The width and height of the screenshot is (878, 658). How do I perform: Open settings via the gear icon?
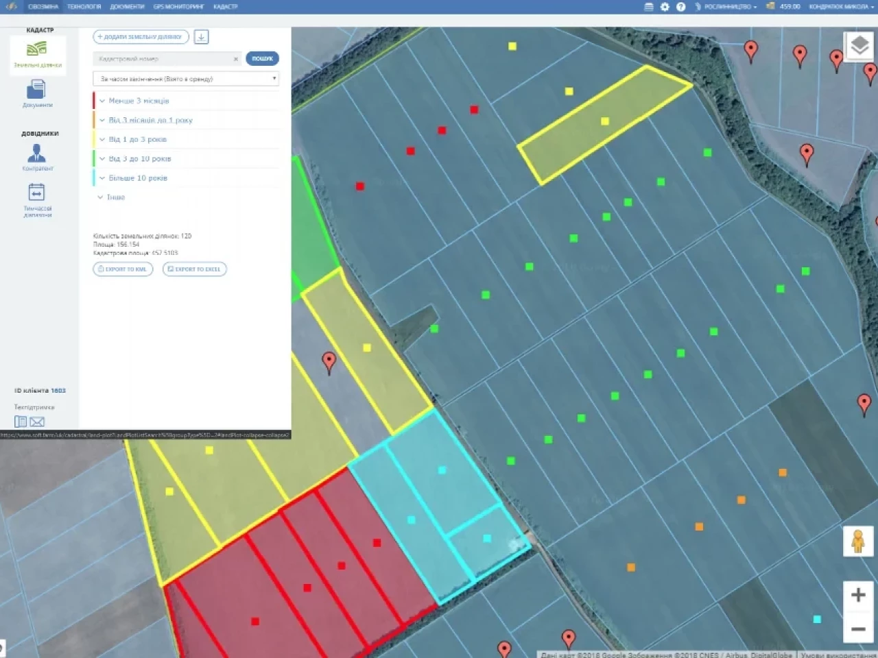665,7
